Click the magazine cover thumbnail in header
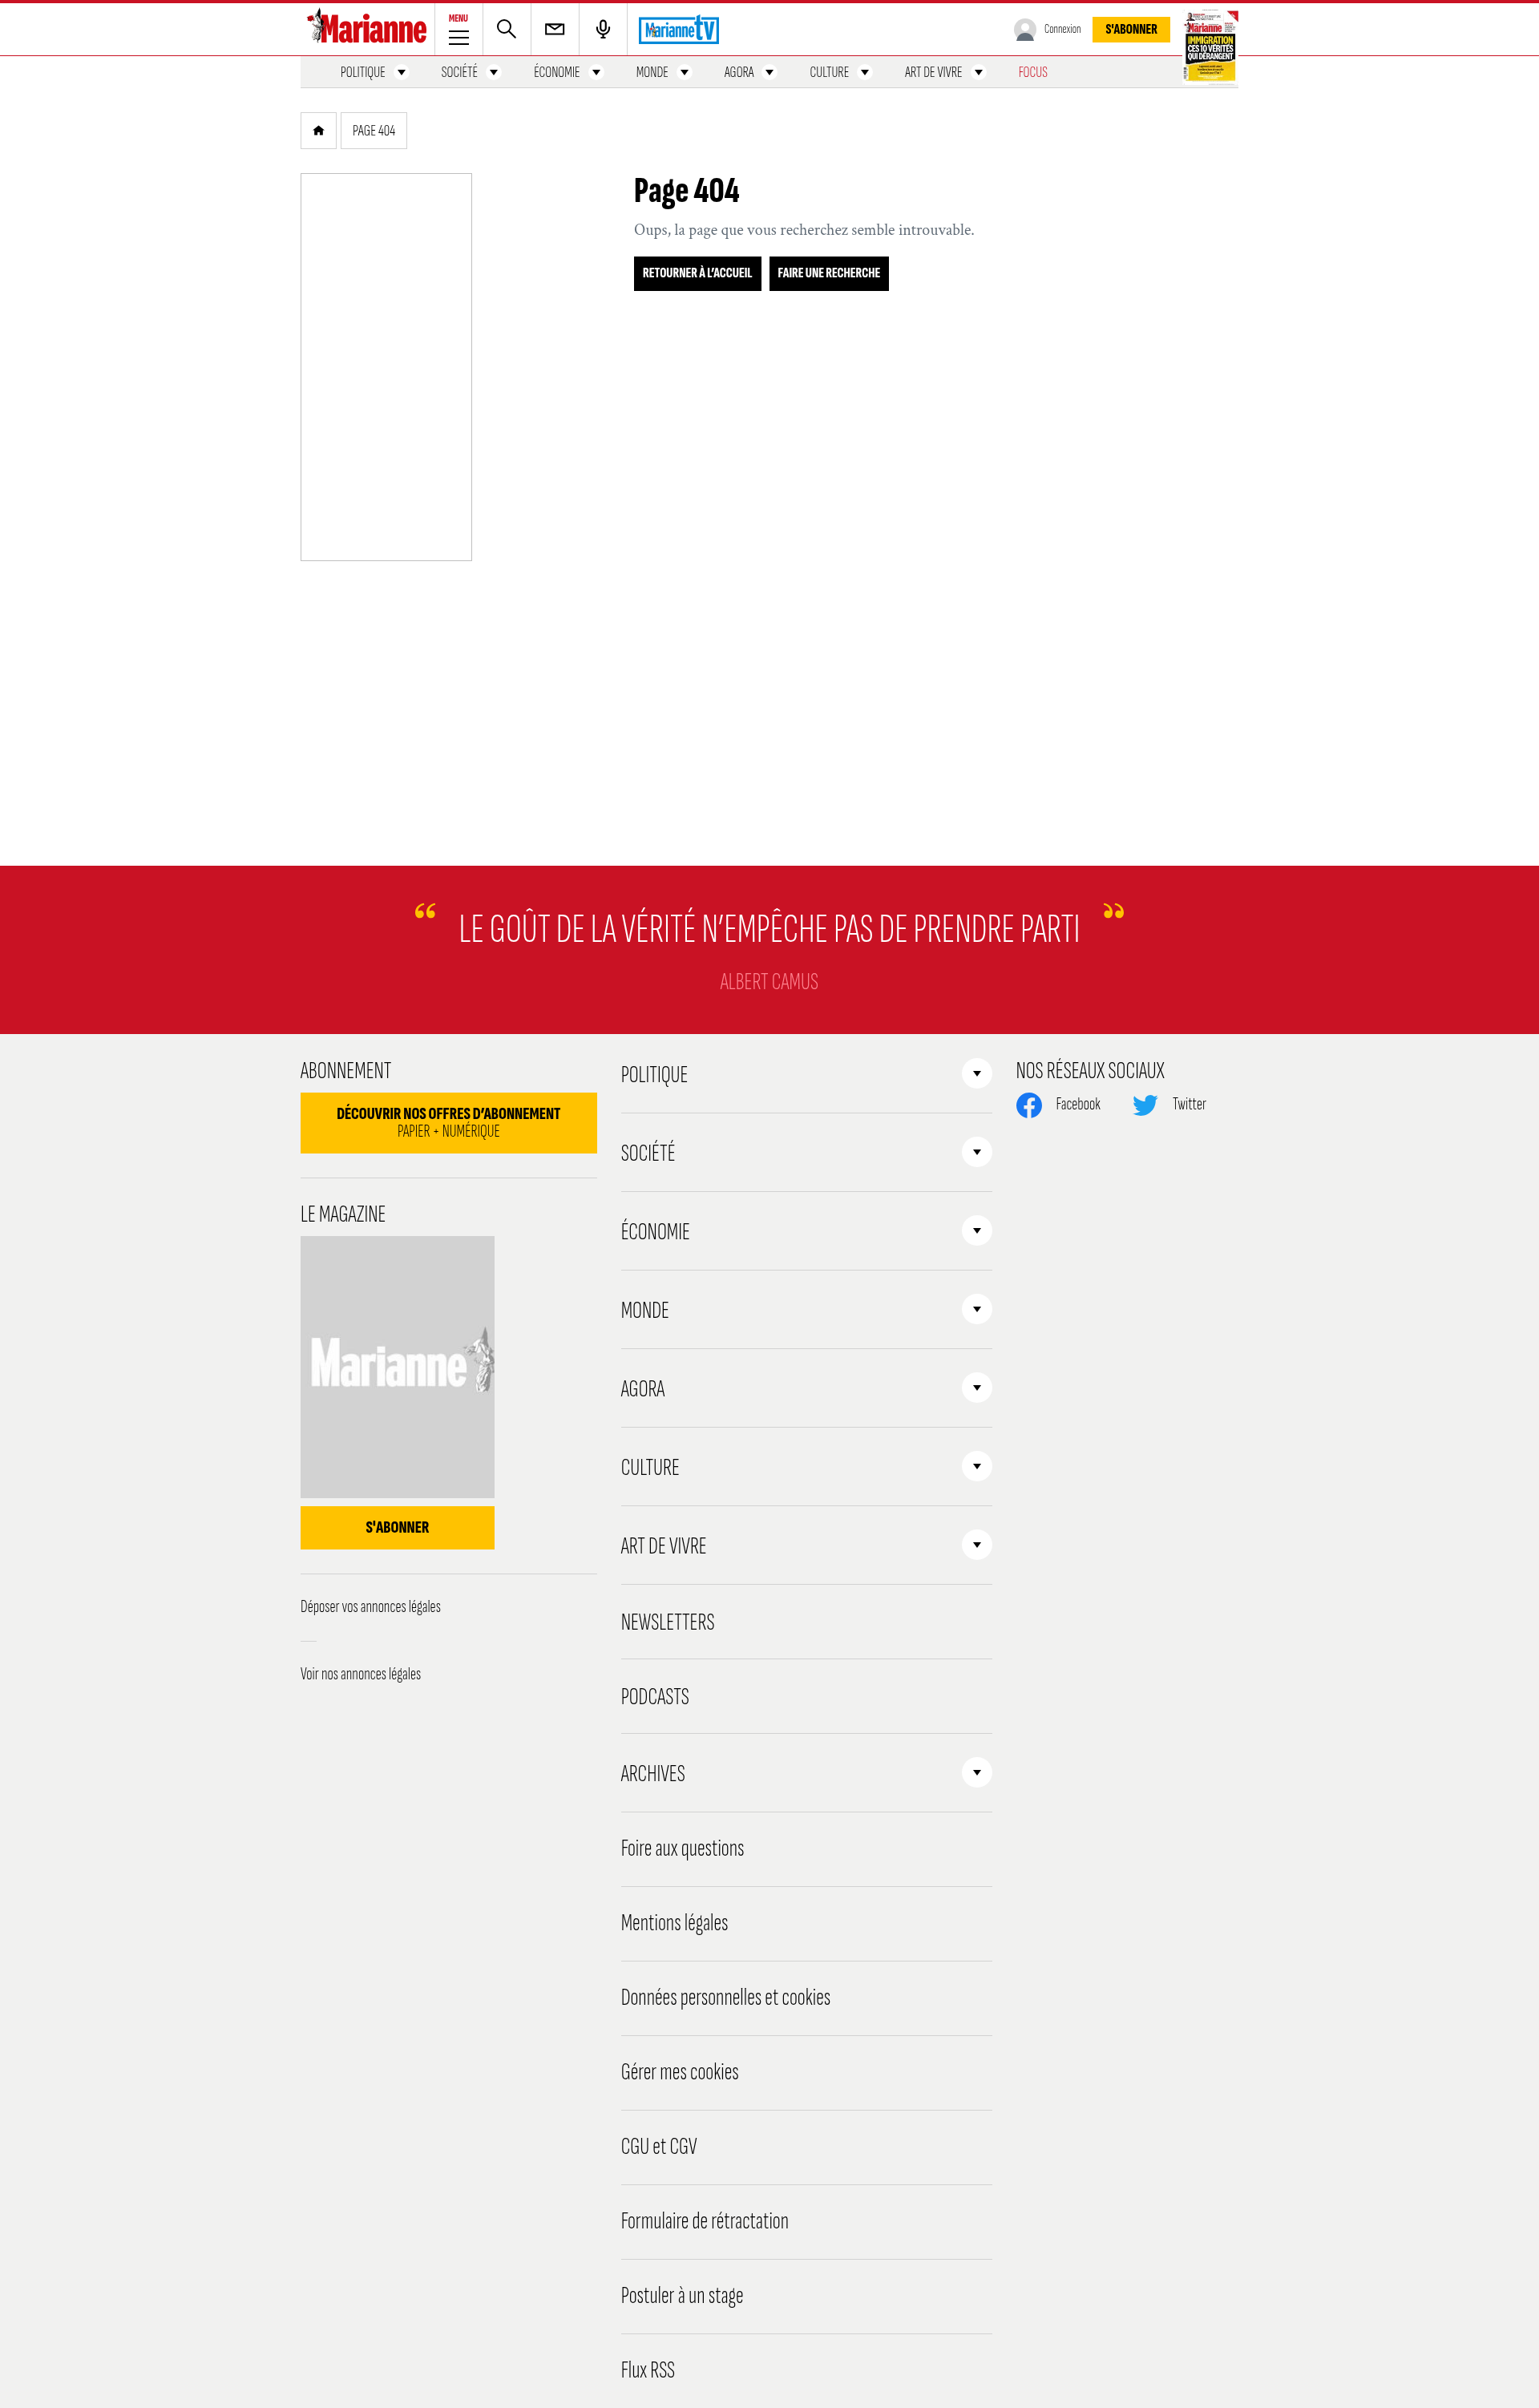Image resolution: width=1539 pixels, height=2408 pixels. pos(1210,46)
